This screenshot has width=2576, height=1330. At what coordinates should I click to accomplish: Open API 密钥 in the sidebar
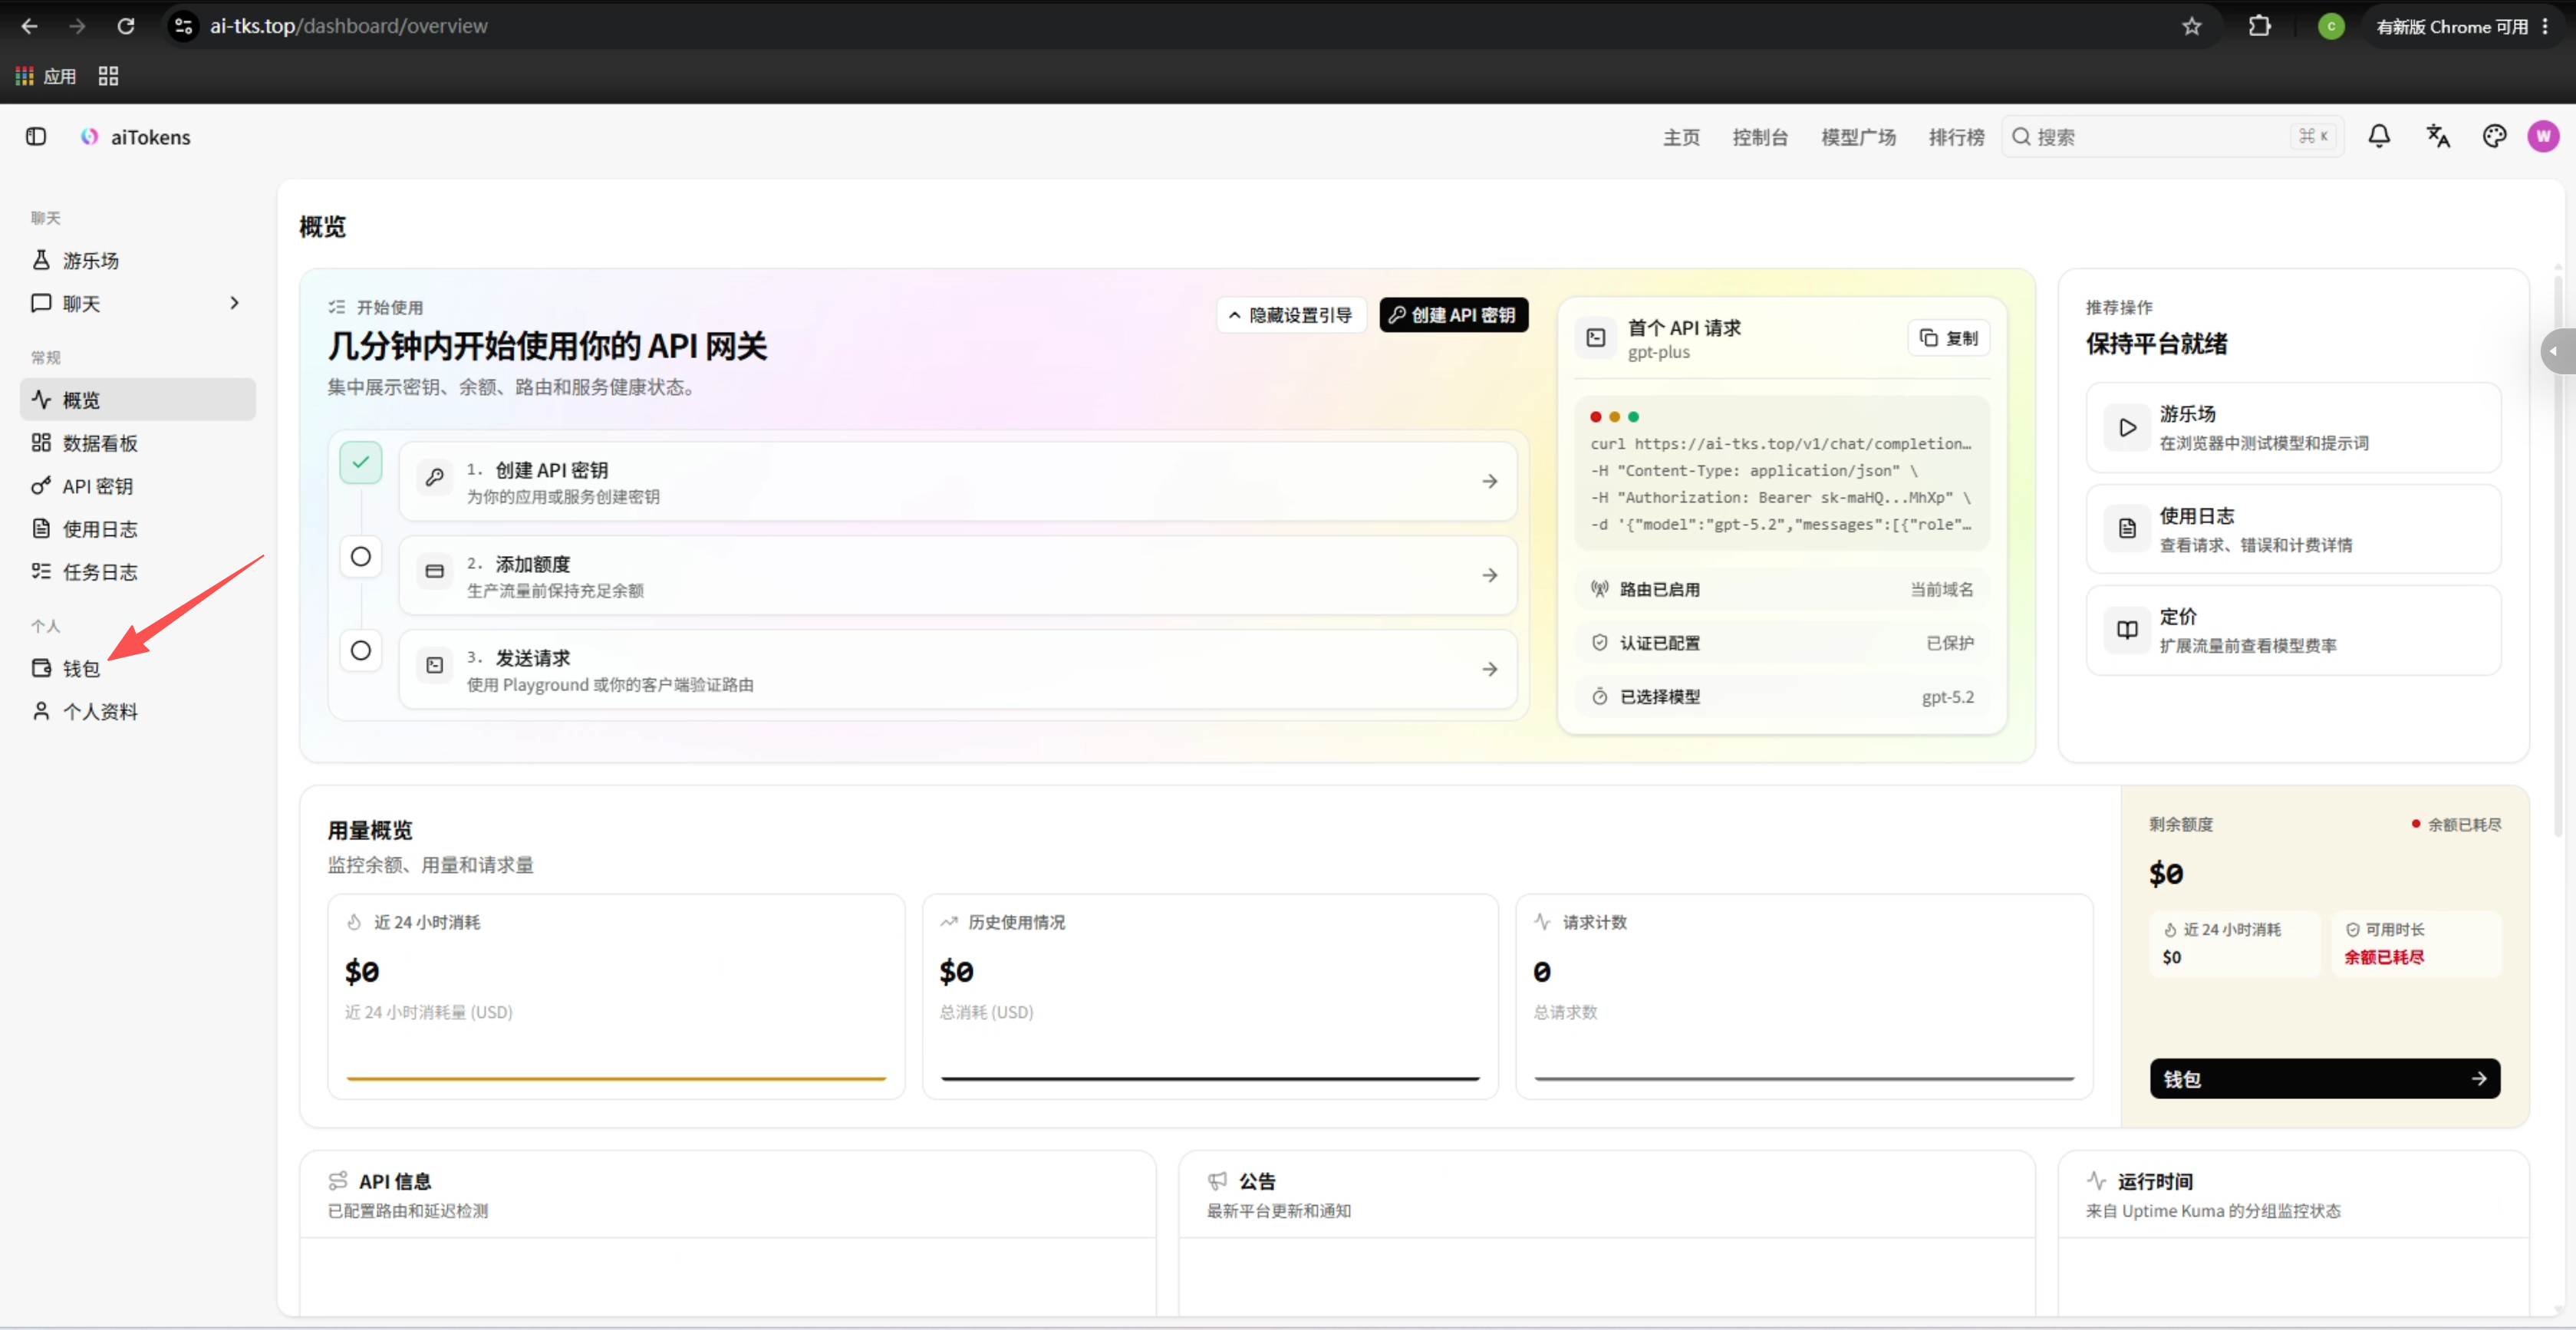[138, 486]
